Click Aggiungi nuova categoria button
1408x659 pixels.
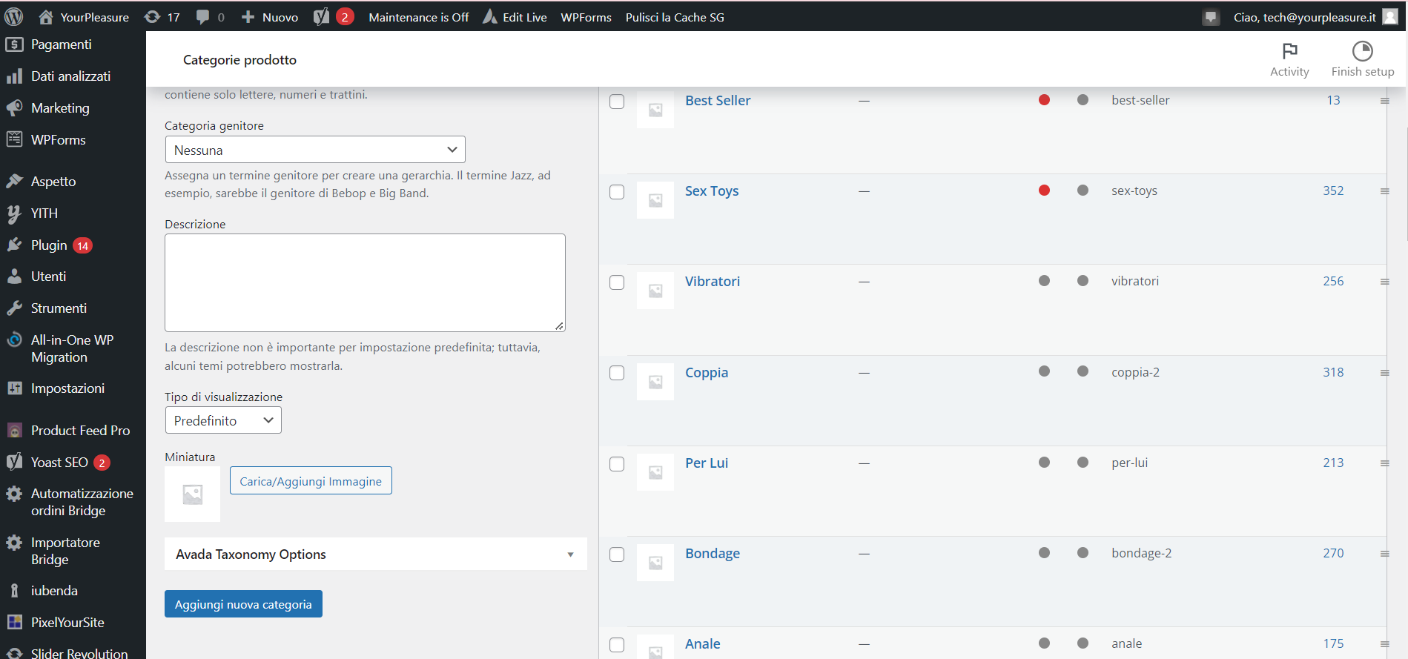[243, 604]
